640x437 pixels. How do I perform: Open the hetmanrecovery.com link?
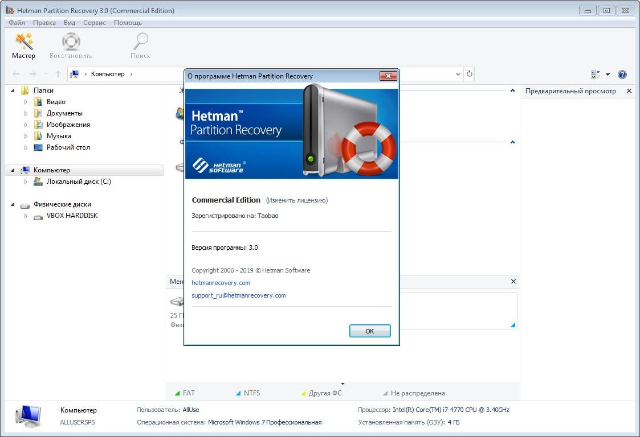[x=221, y=283]
